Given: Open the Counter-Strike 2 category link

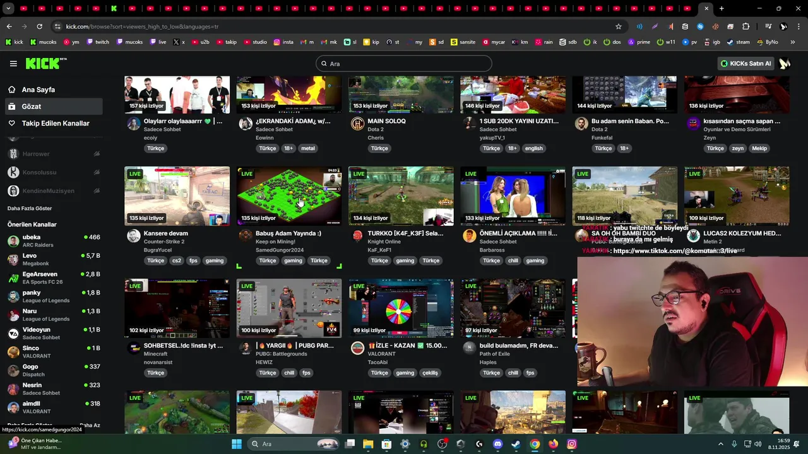Looking at the screenshot, I should point(164,242).
